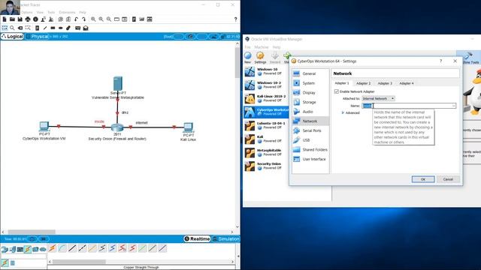Click the New button in VirtualBox toolbar
Screen dimensions: 481x270
tap(248, 58)
